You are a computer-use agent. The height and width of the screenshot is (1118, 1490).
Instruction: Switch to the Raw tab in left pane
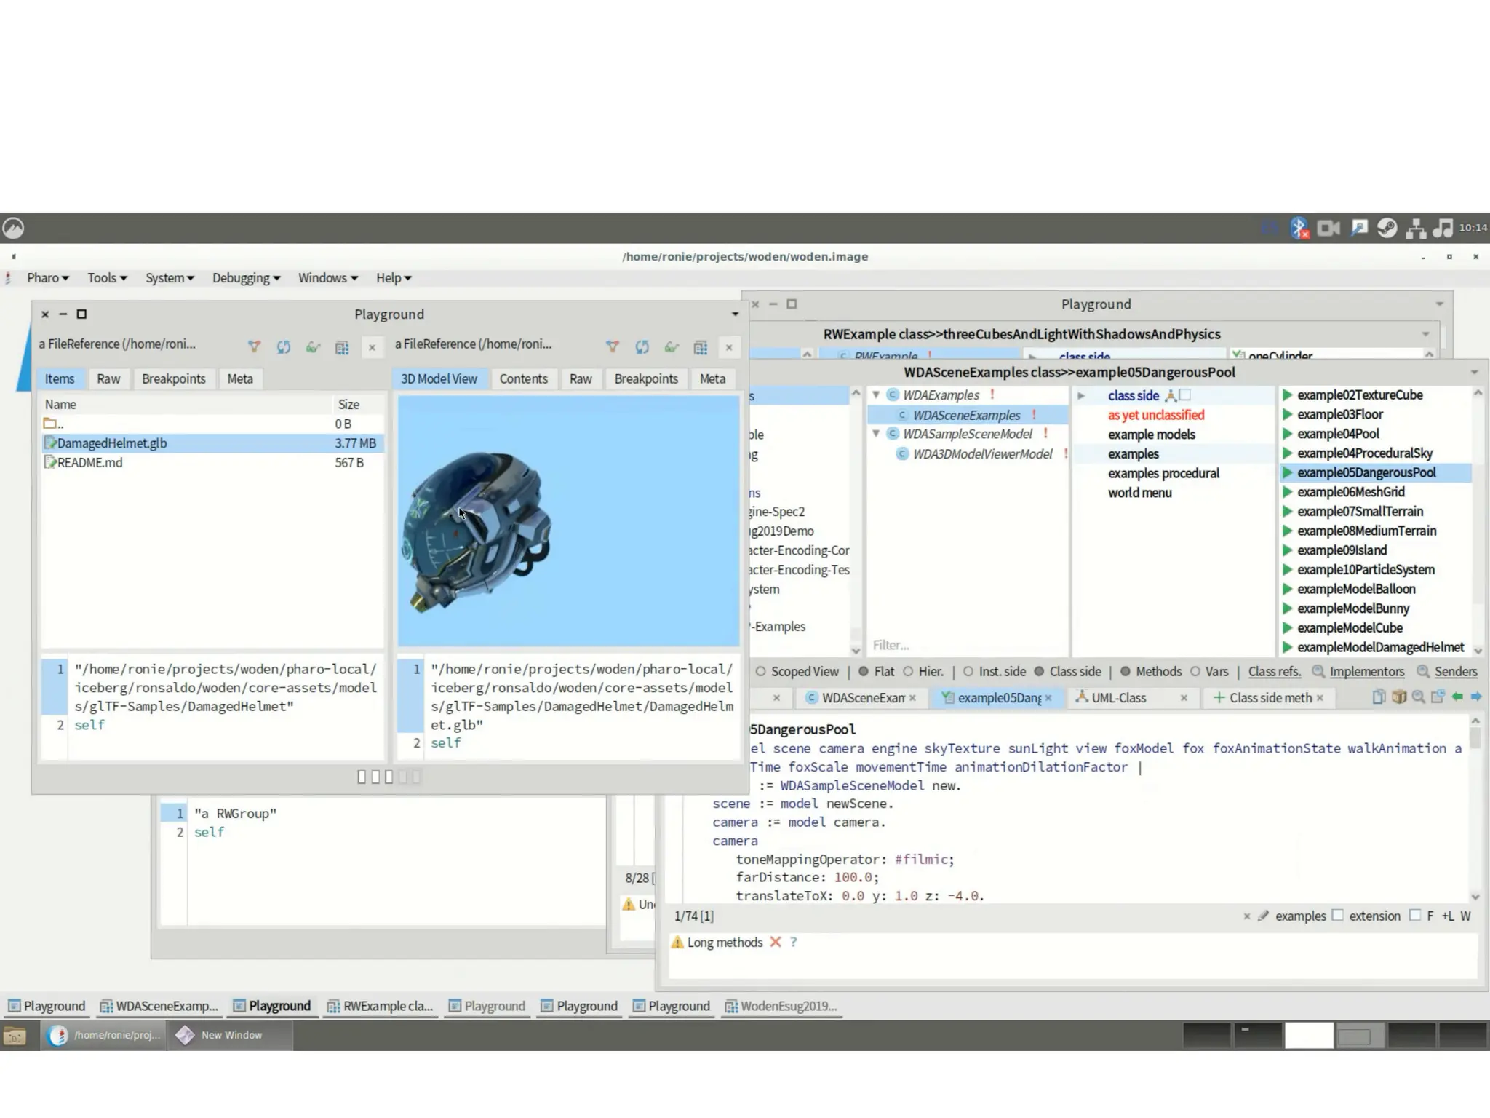click(x=108, y=378)
